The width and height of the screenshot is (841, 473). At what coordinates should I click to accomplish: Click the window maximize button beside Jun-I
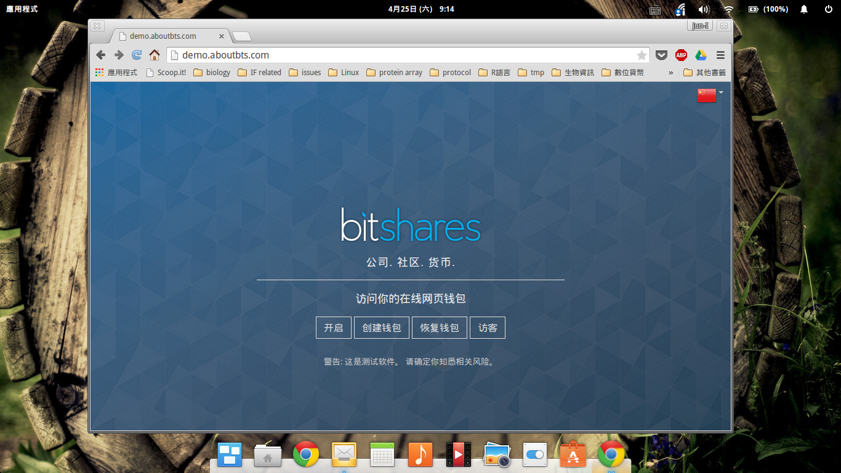pos(723,26)
